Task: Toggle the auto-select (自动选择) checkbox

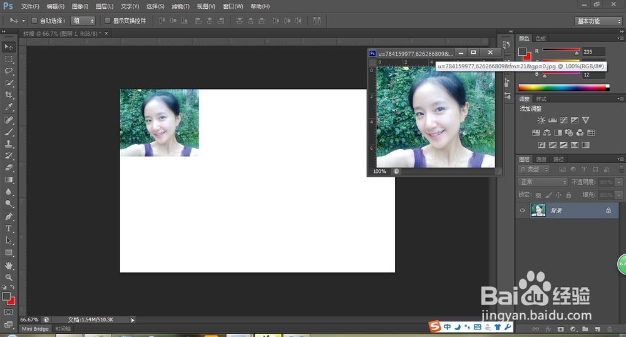Action: 34,21
